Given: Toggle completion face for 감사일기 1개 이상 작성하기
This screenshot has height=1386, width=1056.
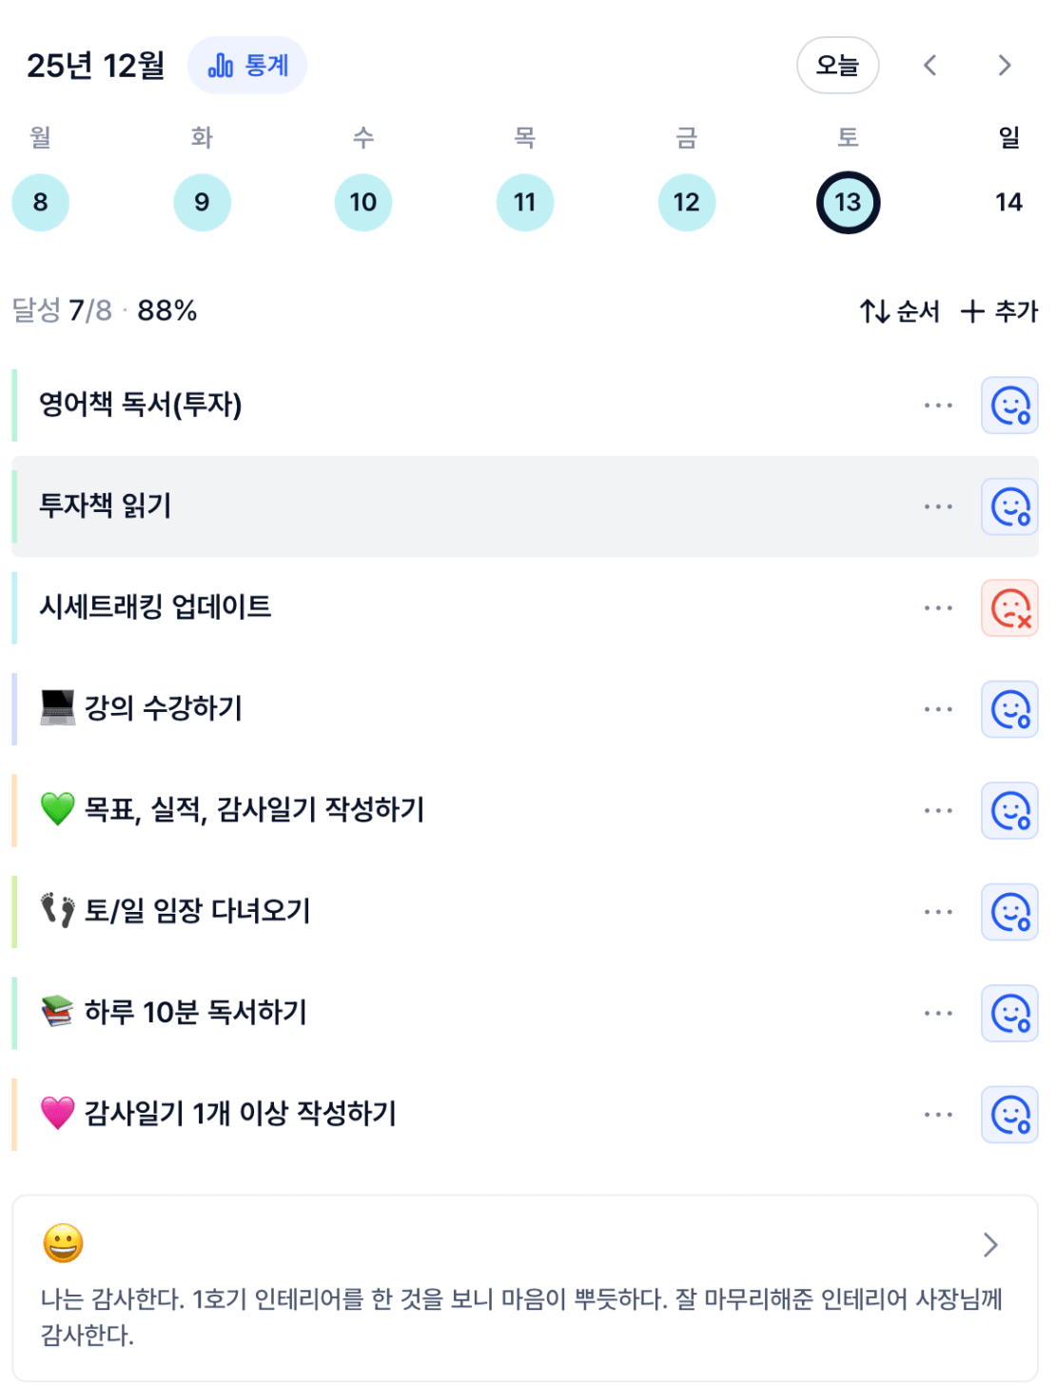Looking at the screenshot, I should (x=1009, y=1115).
